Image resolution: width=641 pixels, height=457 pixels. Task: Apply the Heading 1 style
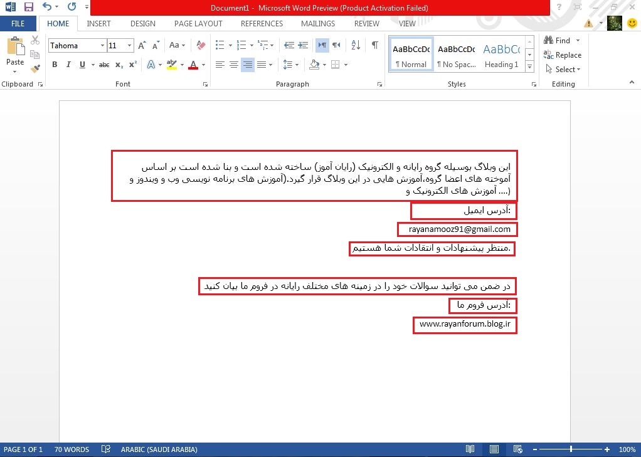point(501,55)
